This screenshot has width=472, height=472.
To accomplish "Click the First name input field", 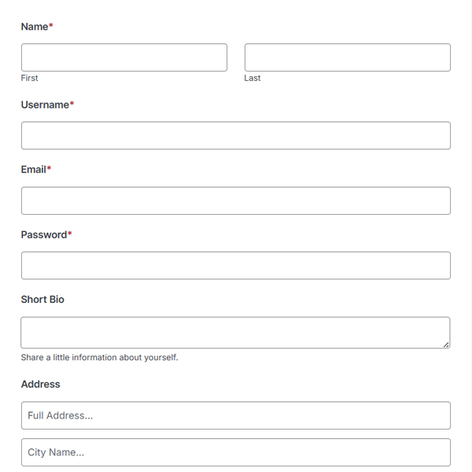I will click(x=124, y=57).
